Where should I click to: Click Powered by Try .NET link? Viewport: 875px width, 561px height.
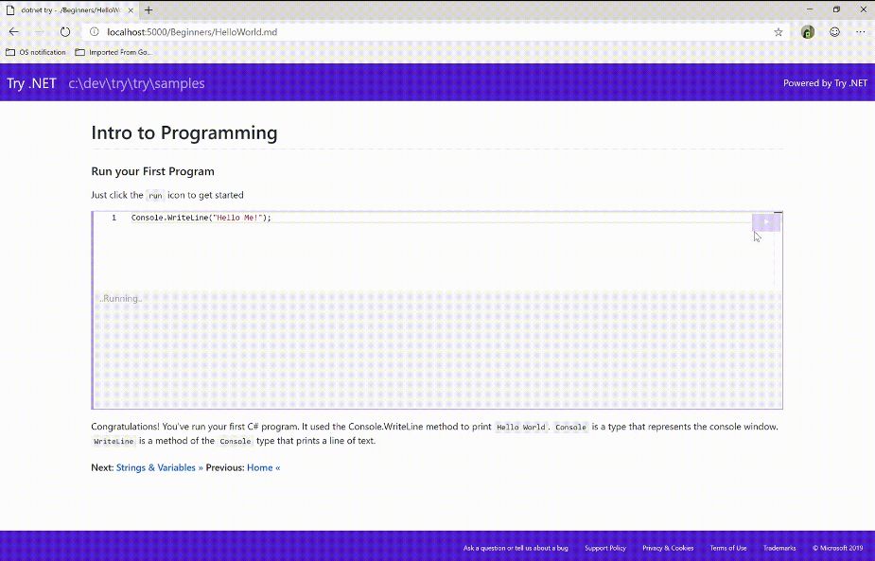(x=825, y=83)
